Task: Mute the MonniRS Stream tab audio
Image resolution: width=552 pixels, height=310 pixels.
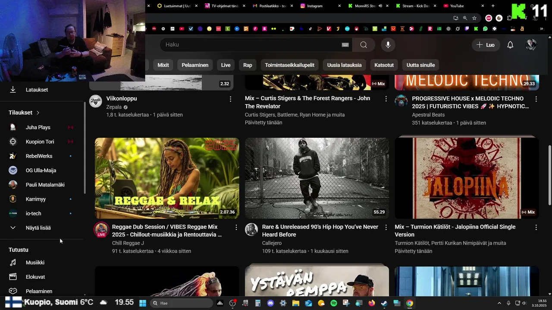Action: (x=380, y=6)
